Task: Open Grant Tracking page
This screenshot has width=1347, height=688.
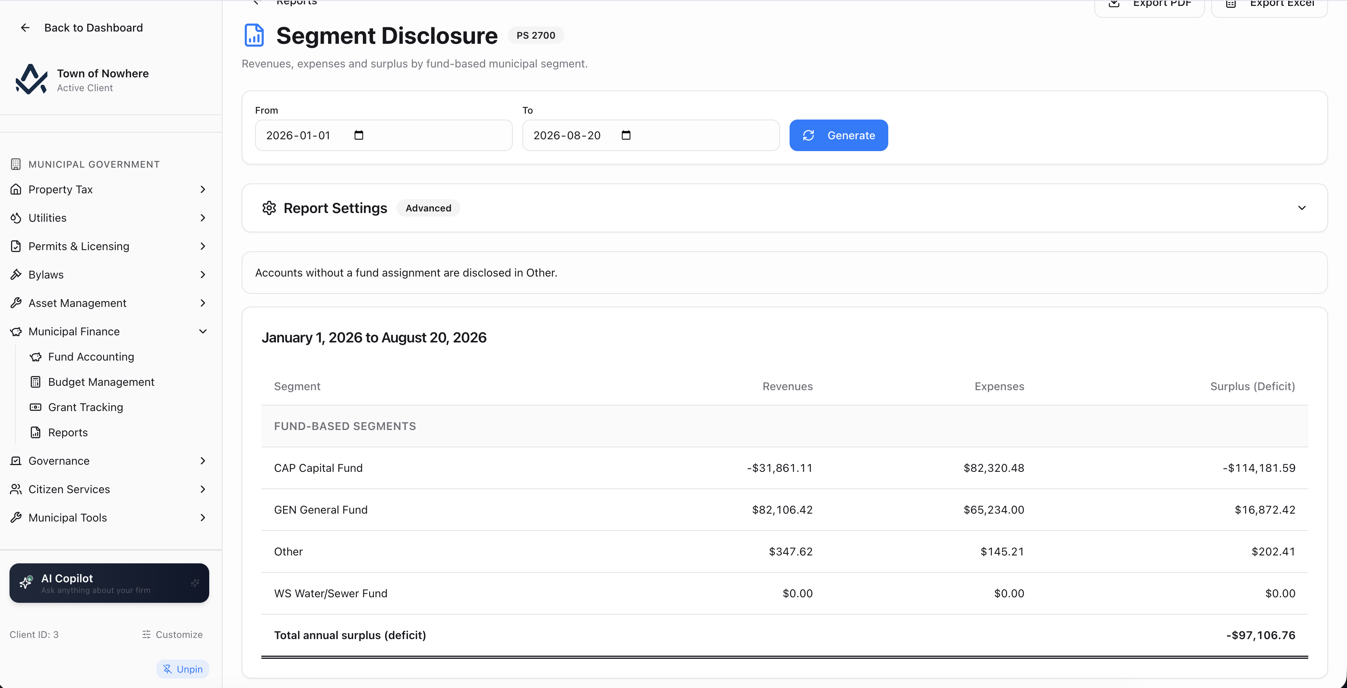Action: tap(85, 407)
